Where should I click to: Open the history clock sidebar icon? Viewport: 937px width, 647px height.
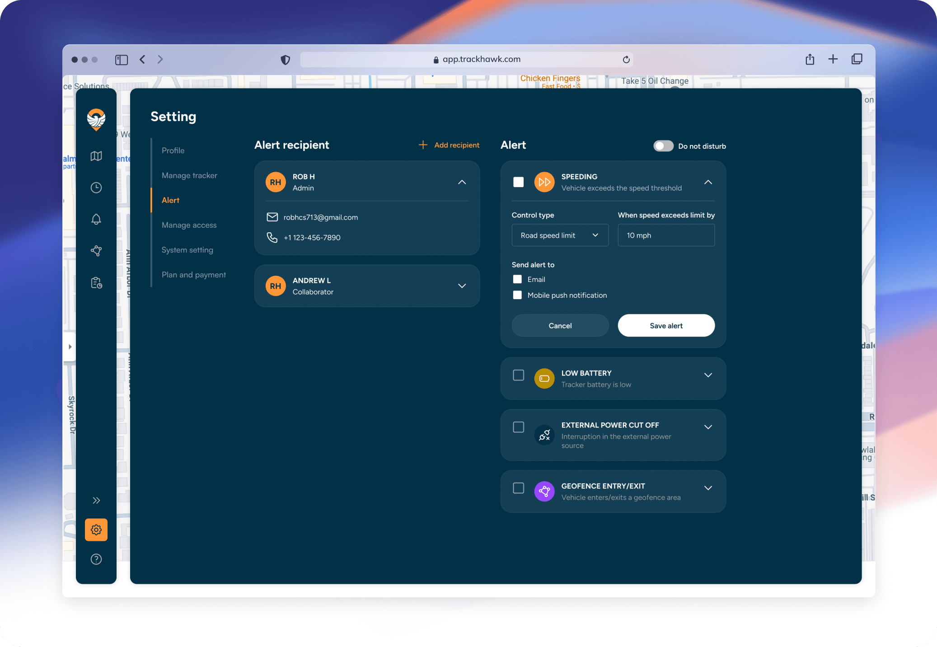[x=96, y=188]
